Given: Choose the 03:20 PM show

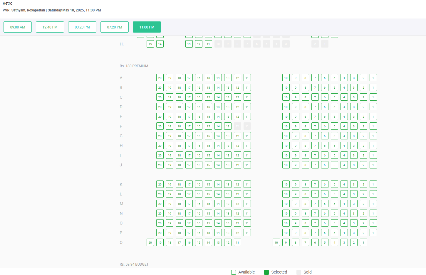Looking at the screenshot, I should (x=82, y=27).
